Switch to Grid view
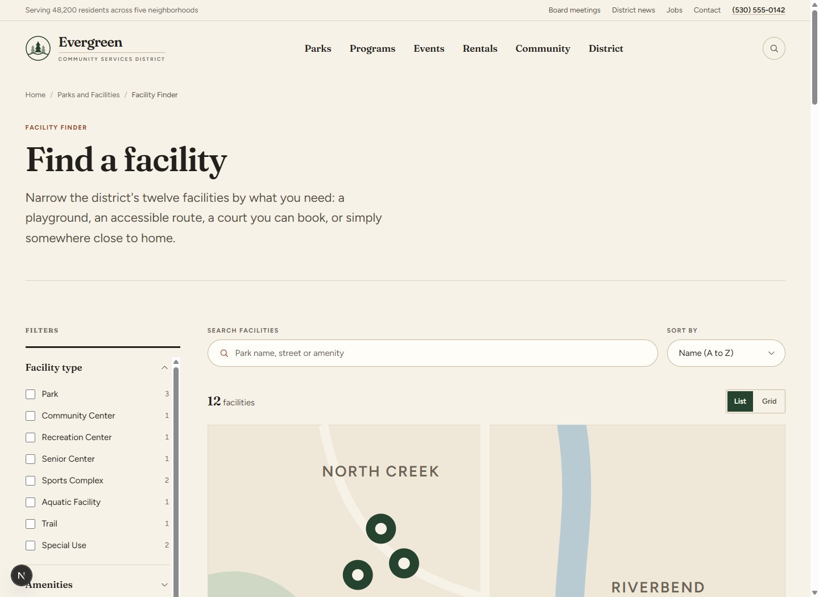Screen dimensions: 819x597 click(769, 401)
